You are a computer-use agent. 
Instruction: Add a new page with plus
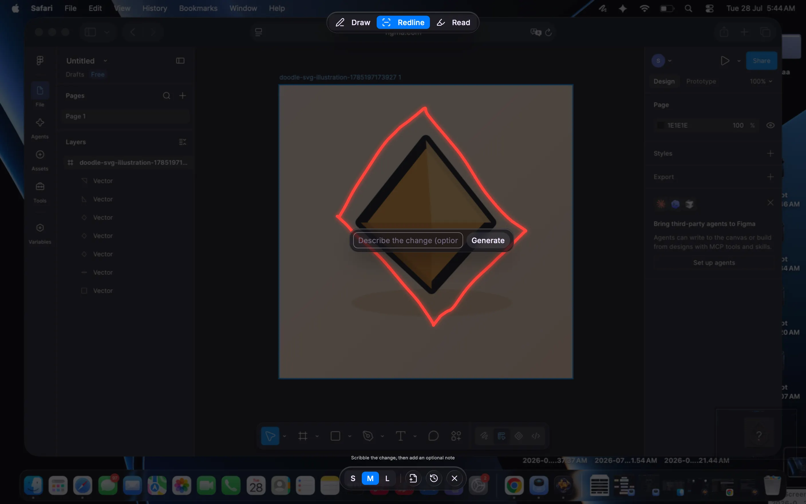coord(182,96)
